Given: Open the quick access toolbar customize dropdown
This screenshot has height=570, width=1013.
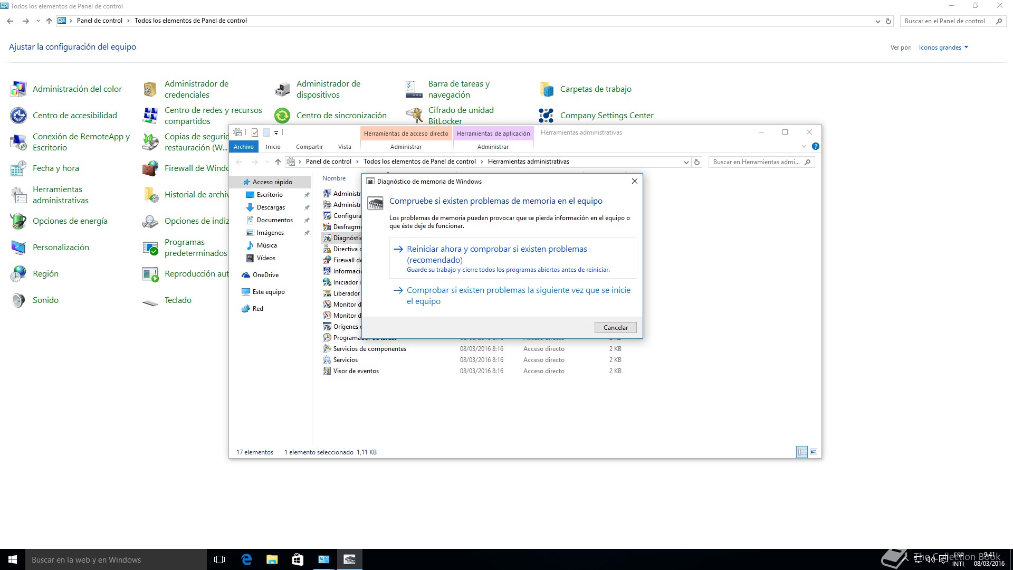Looking at the screenshot, I should click(x=276, y=133).
